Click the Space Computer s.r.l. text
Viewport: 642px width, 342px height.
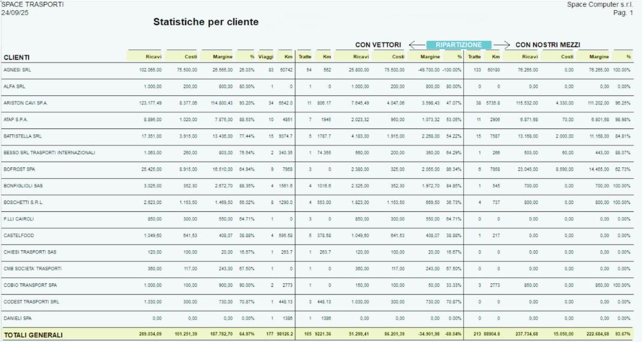(x=600, y=5)
